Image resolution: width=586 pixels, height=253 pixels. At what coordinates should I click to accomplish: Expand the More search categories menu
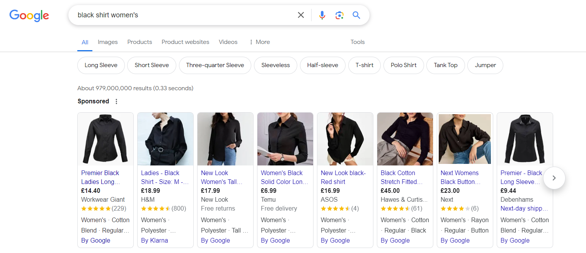point(263,42)
